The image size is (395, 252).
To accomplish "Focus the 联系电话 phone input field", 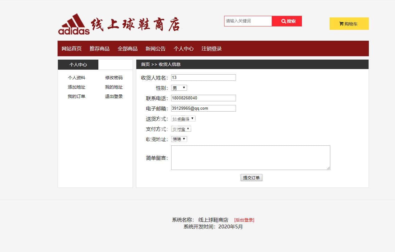I will tap(203, 98).
